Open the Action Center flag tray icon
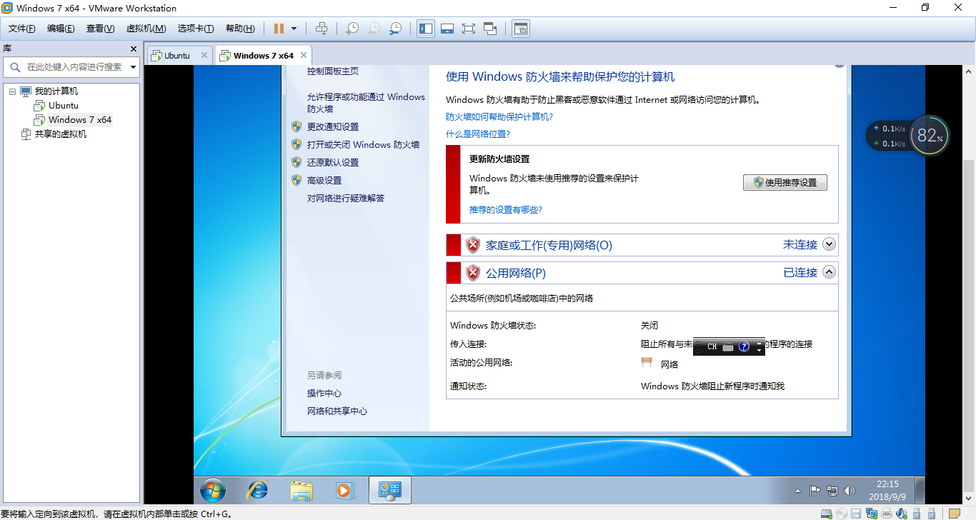The image size is (976, 520). tap(815, 491)
